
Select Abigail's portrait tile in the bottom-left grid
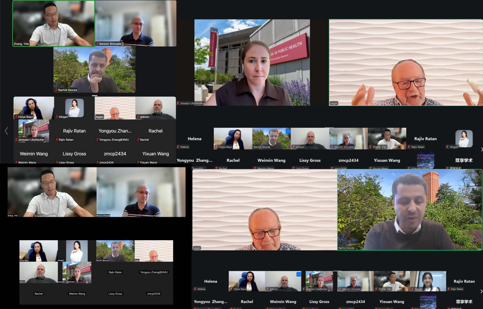coord(77,251)
